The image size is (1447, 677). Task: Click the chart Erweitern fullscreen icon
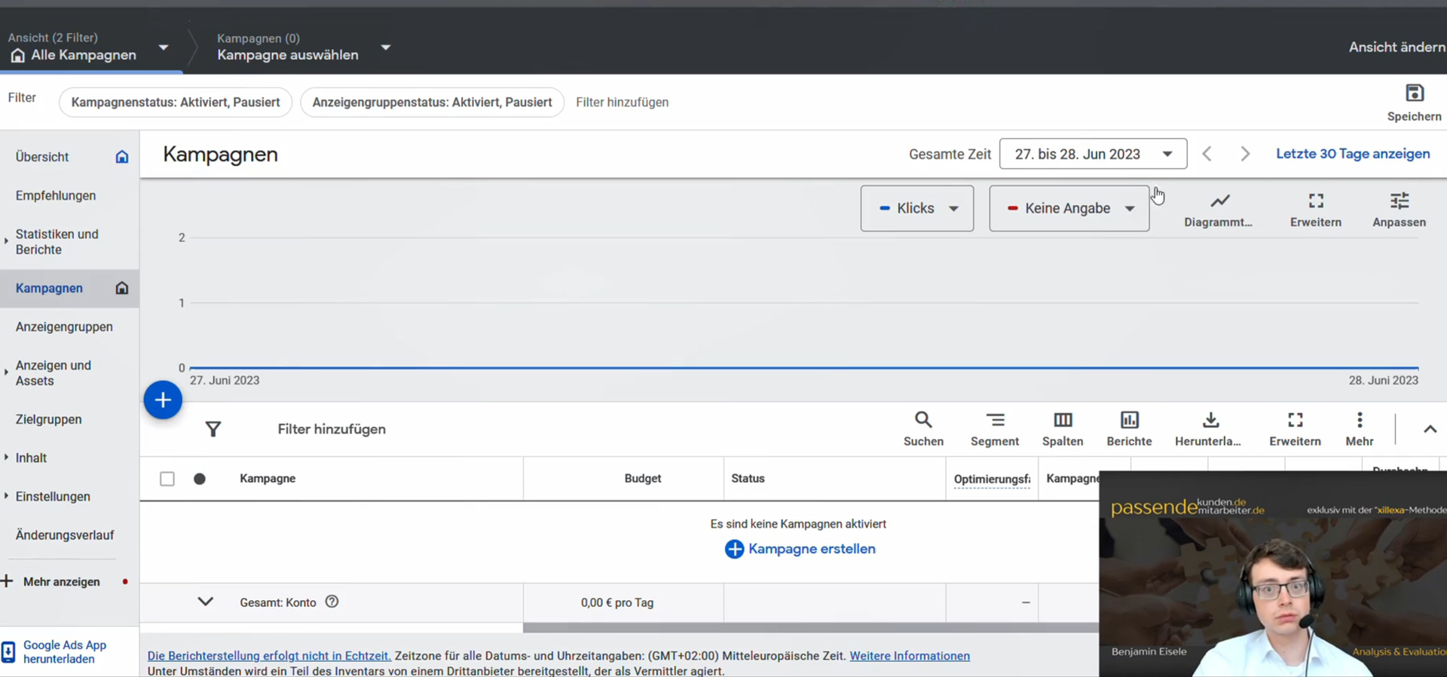pos(1316,201)
